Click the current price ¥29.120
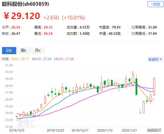 22,16
